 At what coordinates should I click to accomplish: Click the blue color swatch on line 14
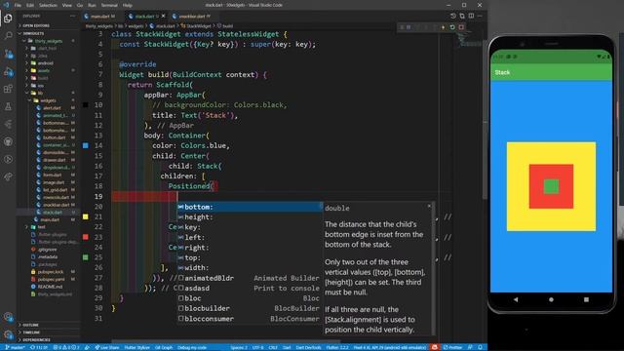(86, 145)
